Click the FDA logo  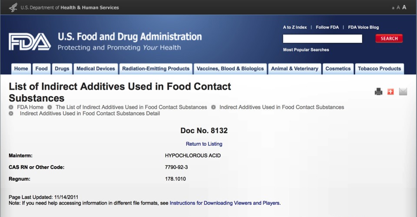coord(30,42)
